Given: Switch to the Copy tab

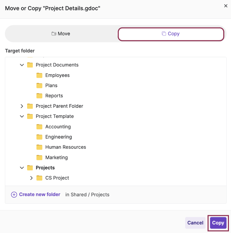Looking at the screenshot, I should (171, 33).
